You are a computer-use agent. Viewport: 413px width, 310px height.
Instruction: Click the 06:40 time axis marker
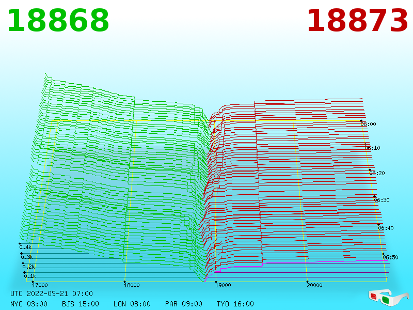[386, 228]
